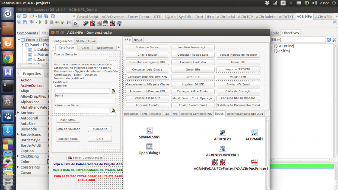Viewport: 338px width, 190px height.
Task: Open the build mode dropdown arrow
Action: [36, 22]
